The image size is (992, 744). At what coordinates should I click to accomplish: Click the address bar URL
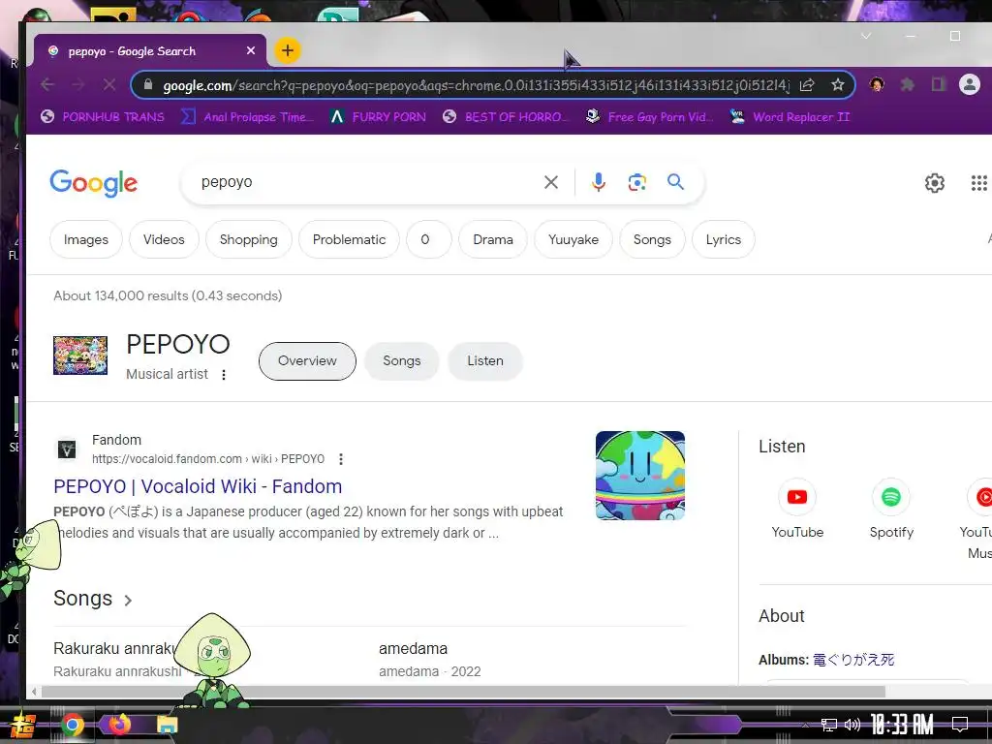[475, 85]
